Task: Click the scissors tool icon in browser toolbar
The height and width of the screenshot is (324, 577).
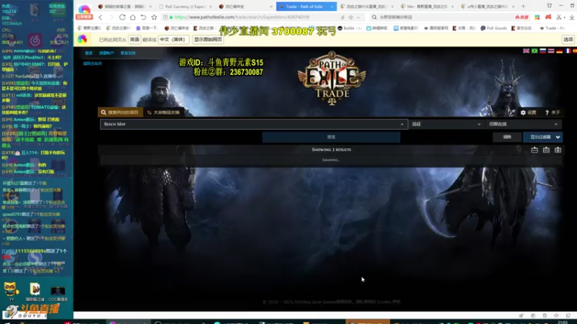Action: pos(559,17)
